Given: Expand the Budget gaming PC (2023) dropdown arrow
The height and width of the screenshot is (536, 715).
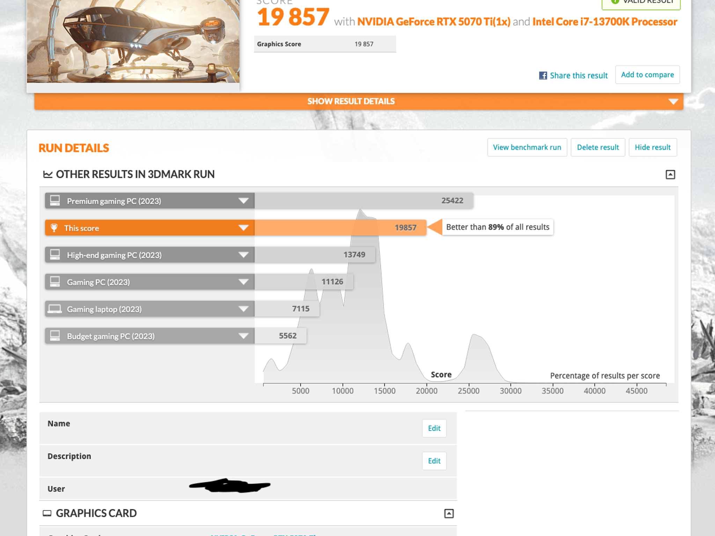Looking at the screenshot, I should [x=243, y=336].
